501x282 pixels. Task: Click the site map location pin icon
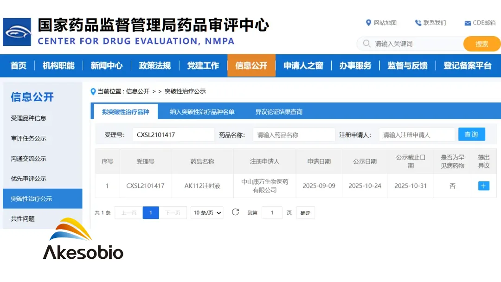(x=368, y=23)
